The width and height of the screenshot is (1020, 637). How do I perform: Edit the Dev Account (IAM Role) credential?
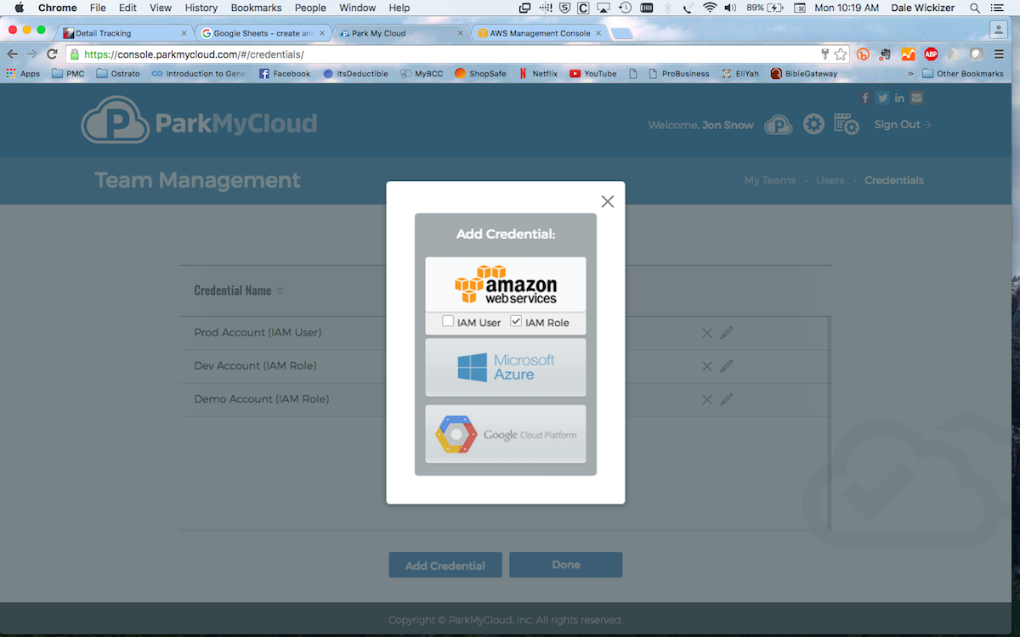[x=726, y=366]
